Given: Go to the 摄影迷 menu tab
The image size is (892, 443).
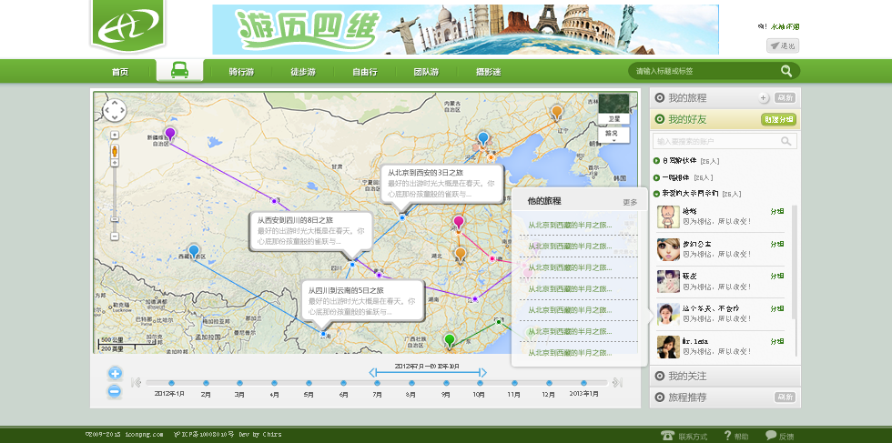Looking at the screenshot, I should [x=488, y=72].
